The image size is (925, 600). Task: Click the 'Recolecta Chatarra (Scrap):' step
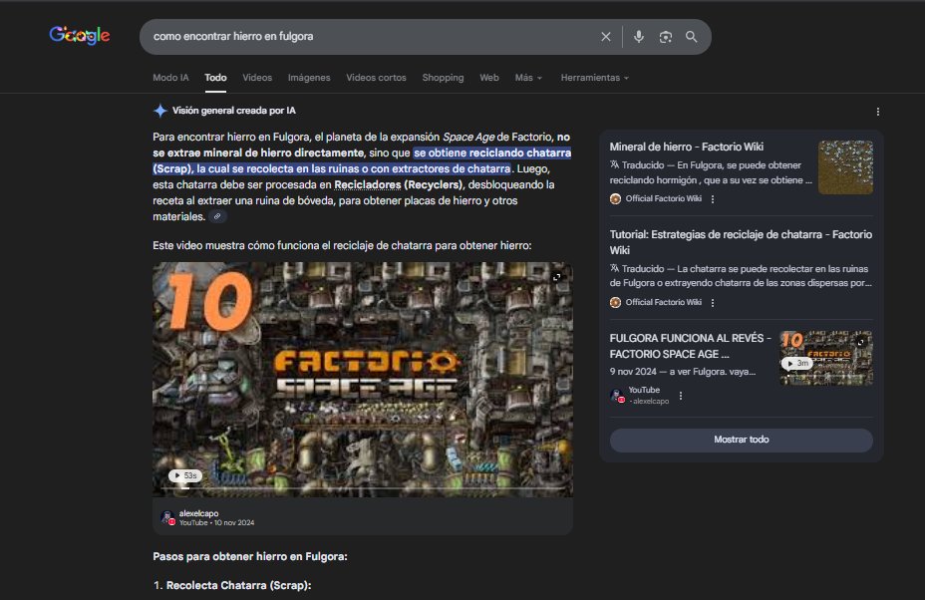238,585
